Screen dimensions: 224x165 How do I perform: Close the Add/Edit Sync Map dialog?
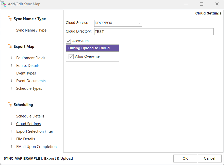[x=217, y=4]
